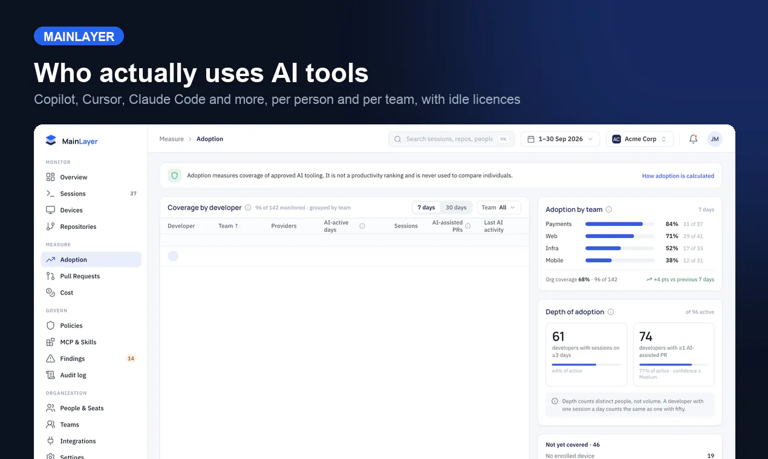The width and height of the screenshot is (768, 459).
Task: Click info icon beside Depth of adoption
Action: (x=611, y=312)
